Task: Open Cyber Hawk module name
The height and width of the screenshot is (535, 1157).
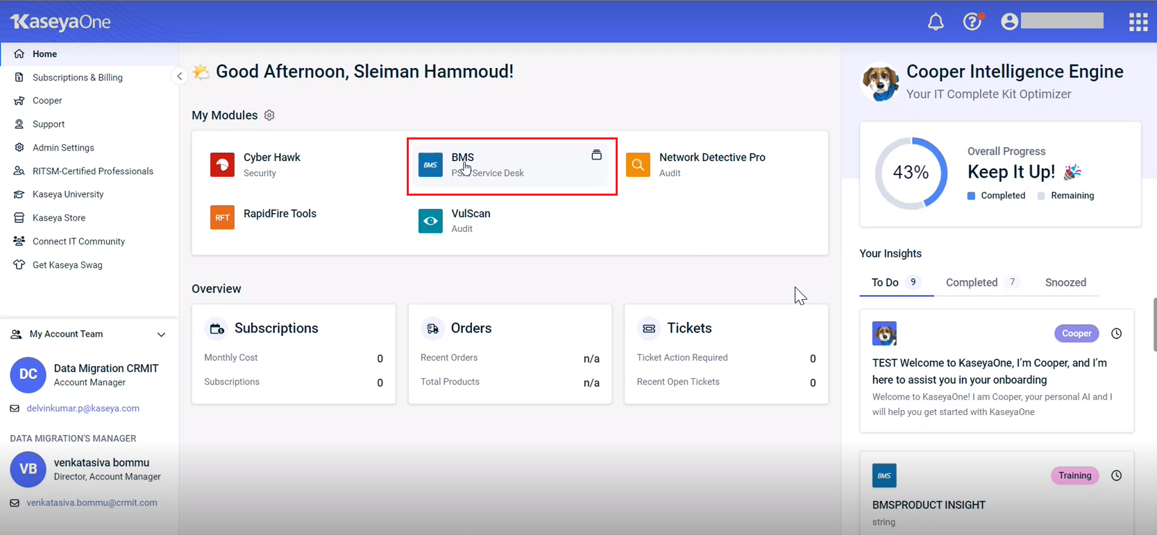Action: 272,158
